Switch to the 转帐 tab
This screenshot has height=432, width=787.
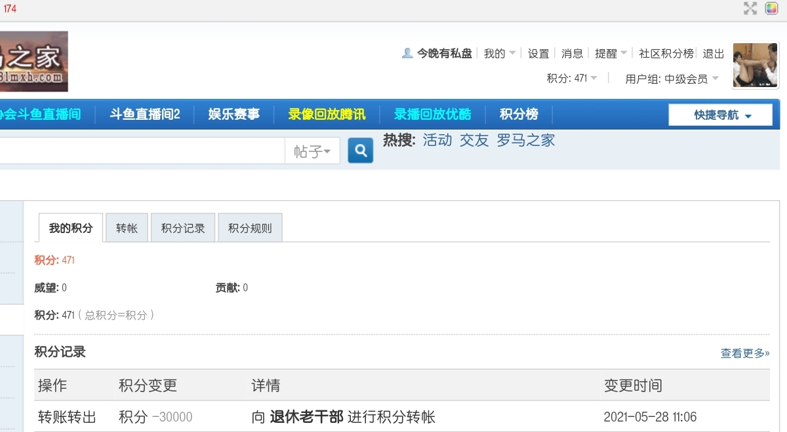click(x=127, y=228)
